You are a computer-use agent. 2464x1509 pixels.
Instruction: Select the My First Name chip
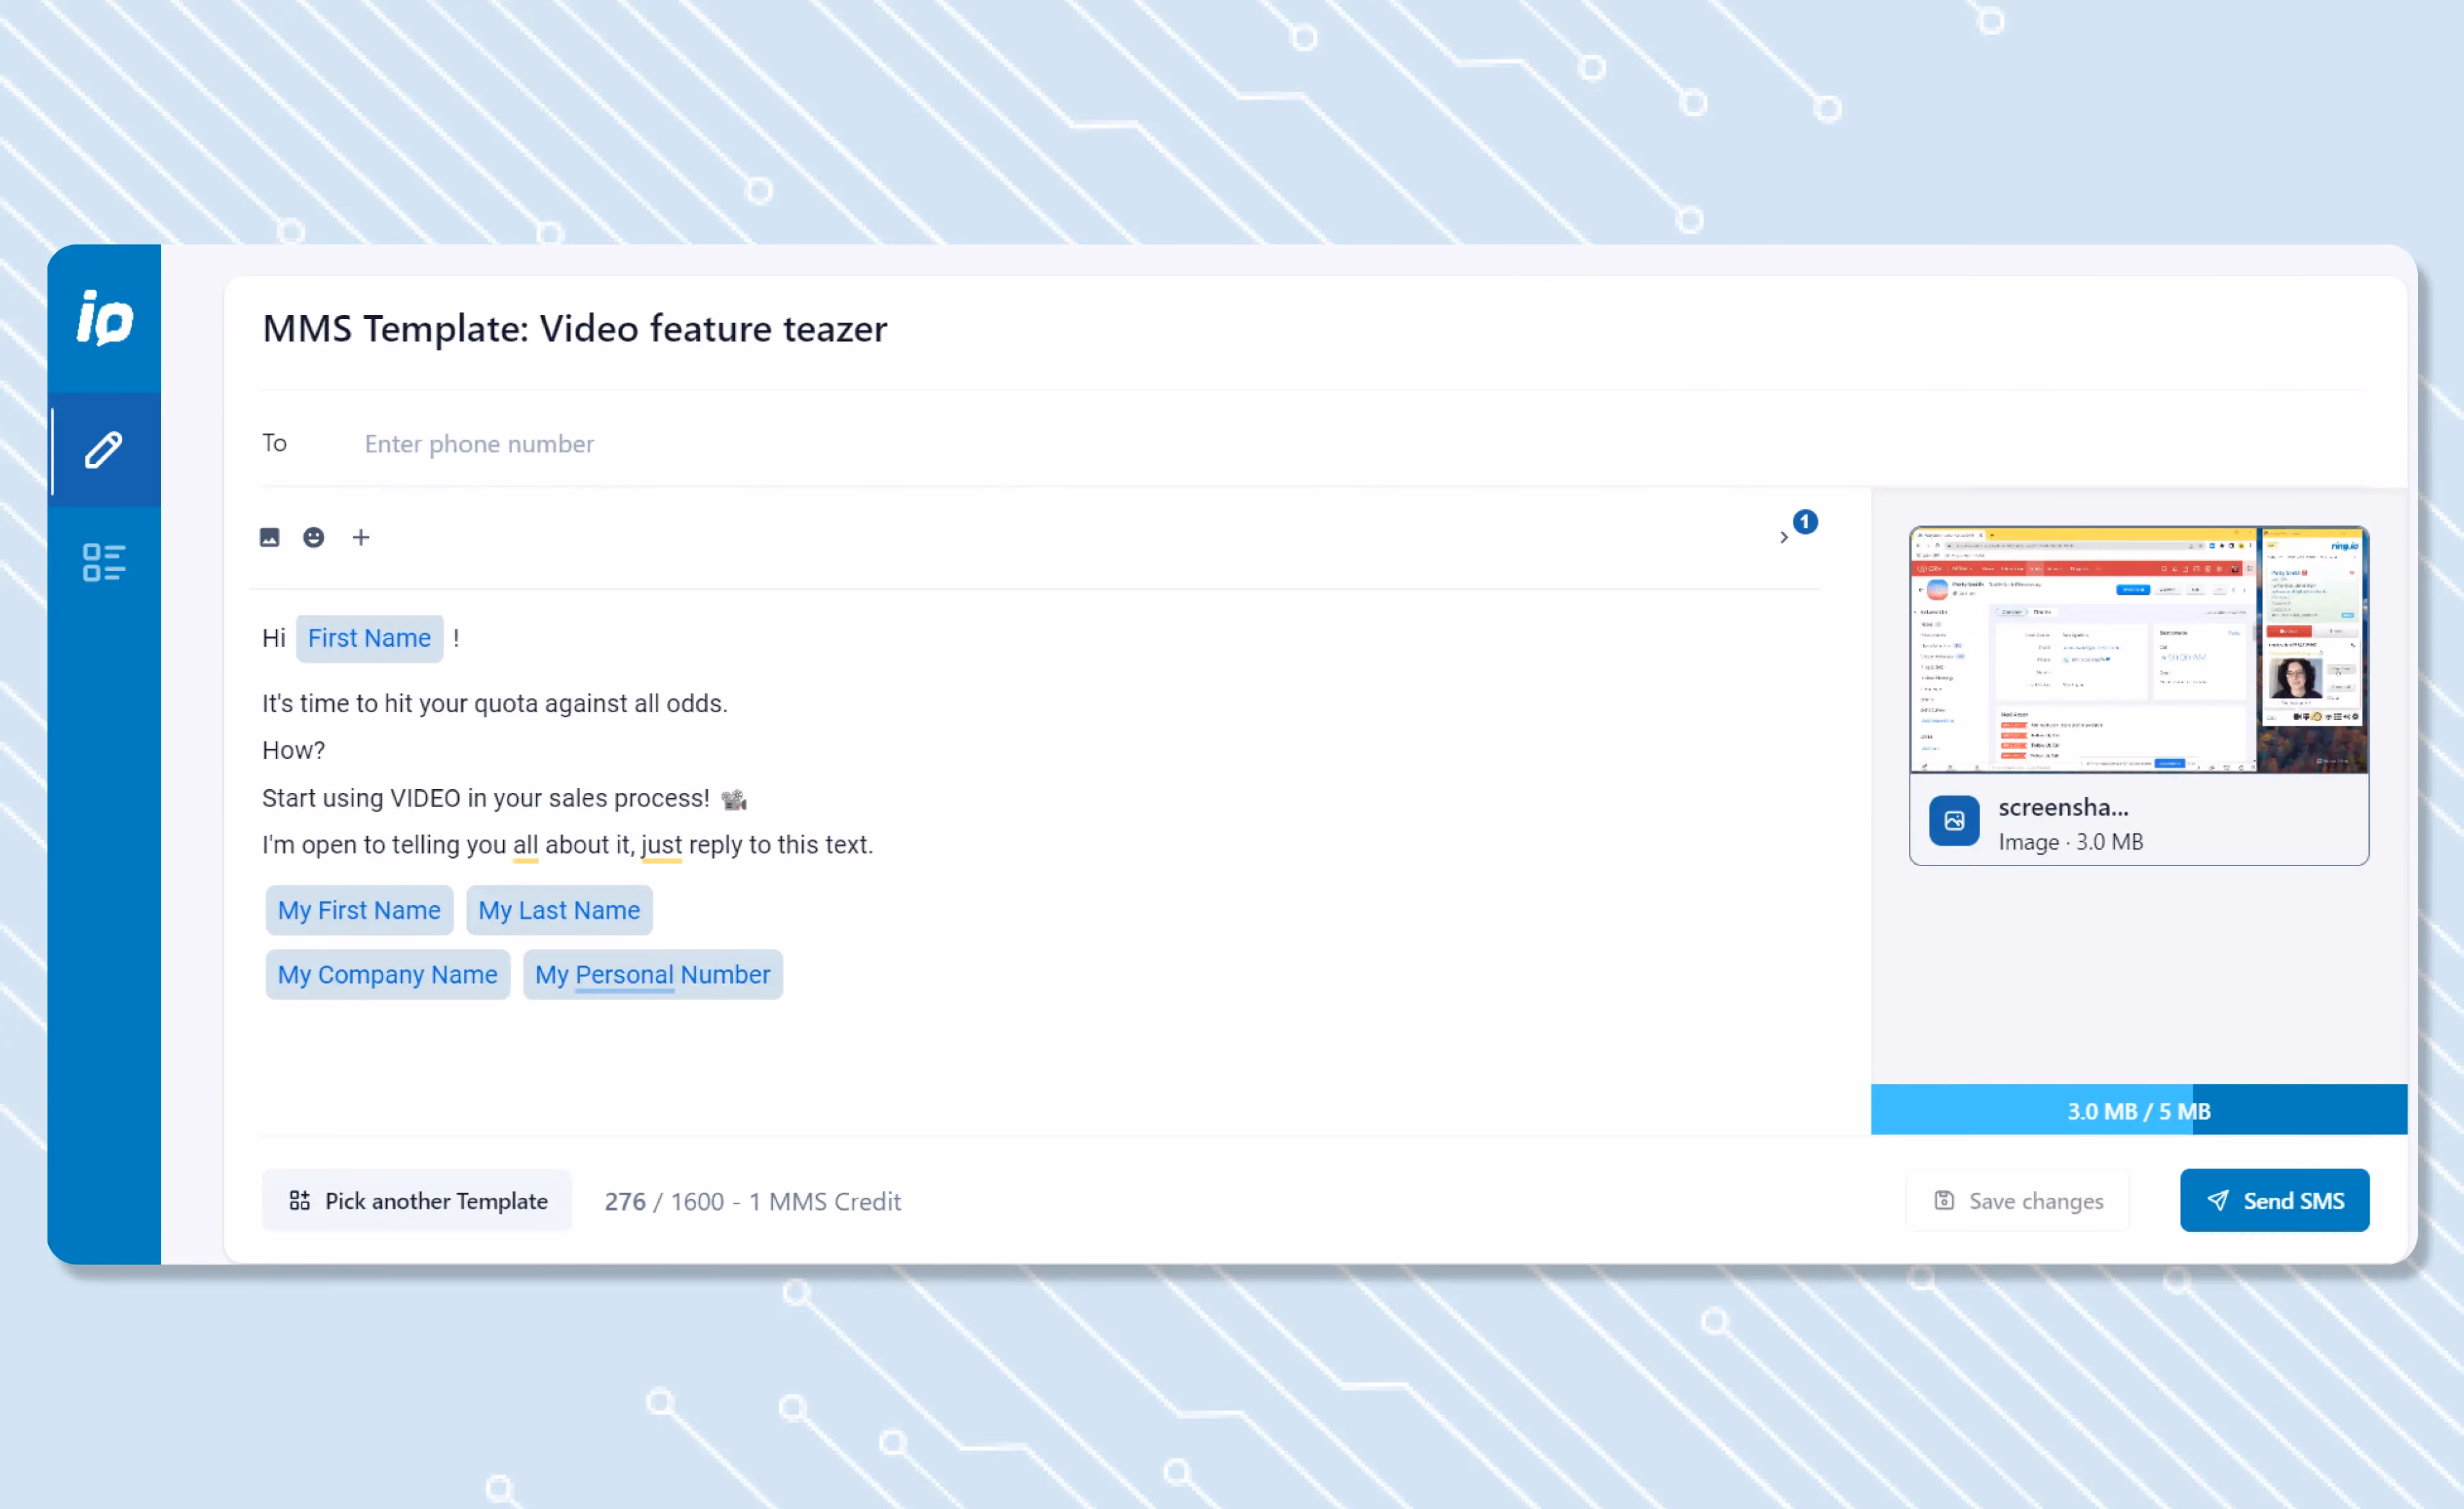[359, 910]
